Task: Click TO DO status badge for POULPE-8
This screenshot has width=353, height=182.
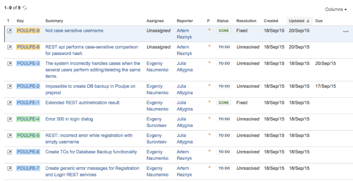Action: (224, 47)
